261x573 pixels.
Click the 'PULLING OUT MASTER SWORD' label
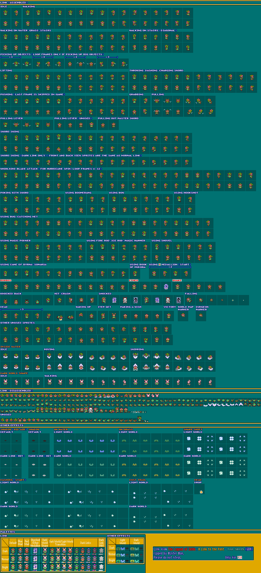click(118, 118)
